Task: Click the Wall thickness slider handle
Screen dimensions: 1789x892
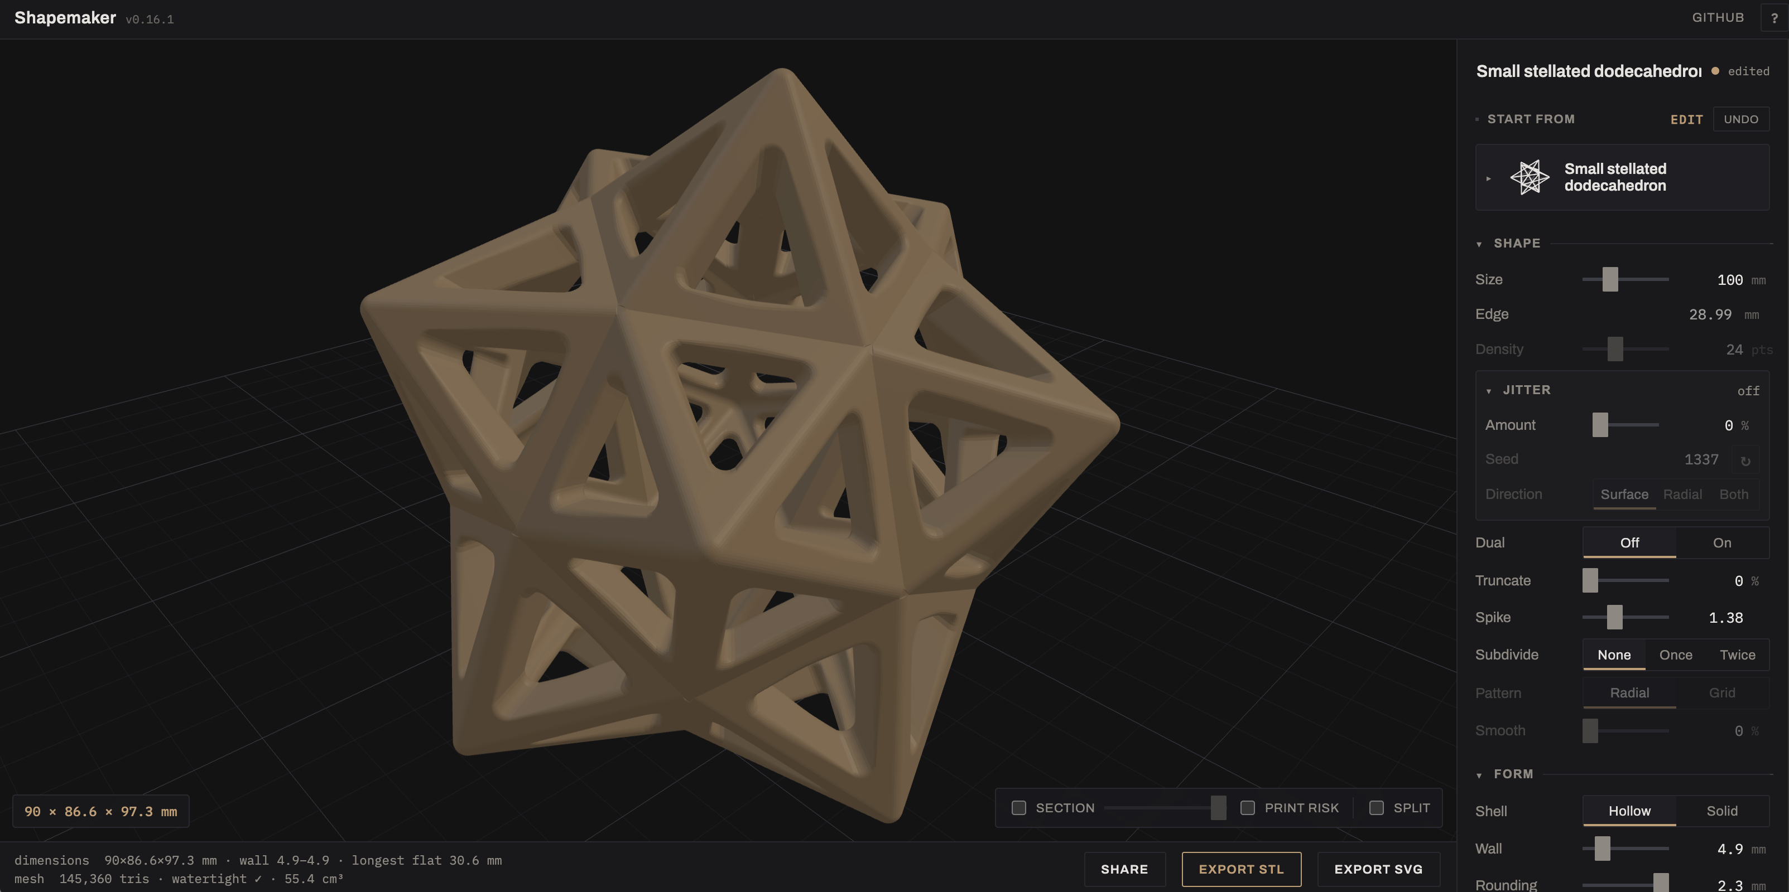Action: [x=1602, y=849]
